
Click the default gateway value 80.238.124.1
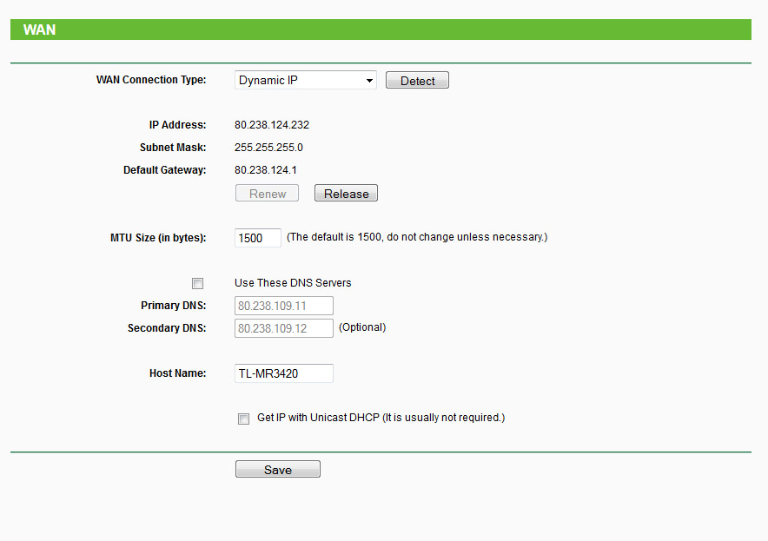tap(266, 170)
